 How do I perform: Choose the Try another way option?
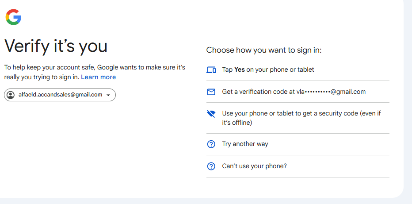coord(245,144)
